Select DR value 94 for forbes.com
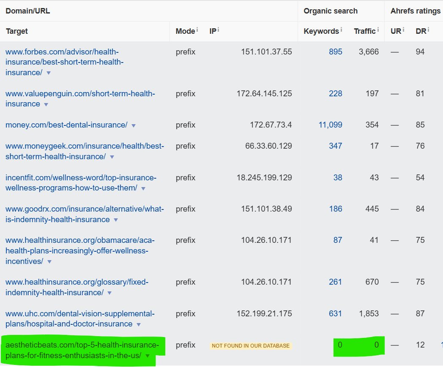Image resolution: width=443 pixels, height=367 pixels. (x=420, y=52)
